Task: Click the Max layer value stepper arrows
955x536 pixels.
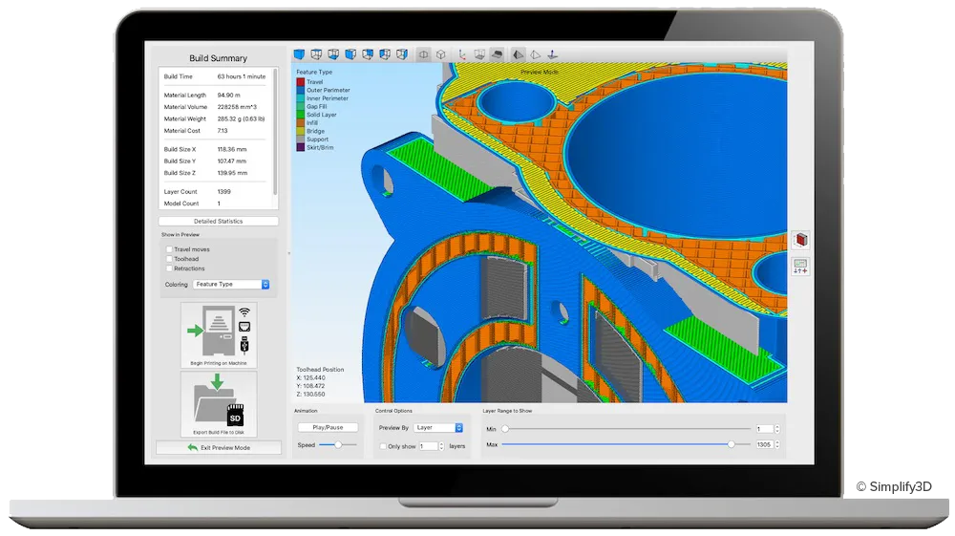Action: [777, 444]
